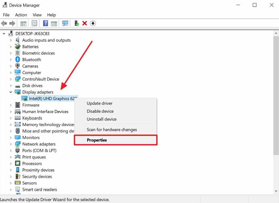Select the Proximity devices entry
The width and height of the screenshot is (279, 203).
(x=38, y=170)
